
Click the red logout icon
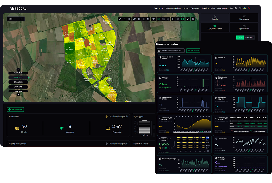click(249, 8)
